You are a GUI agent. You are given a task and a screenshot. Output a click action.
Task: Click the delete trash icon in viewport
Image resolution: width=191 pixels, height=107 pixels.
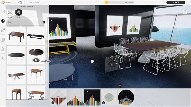coord(112,64)
